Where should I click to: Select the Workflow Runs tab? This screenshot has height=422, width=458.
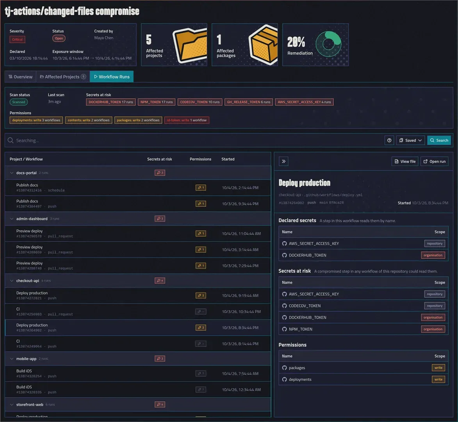click(x=112, y=77)
